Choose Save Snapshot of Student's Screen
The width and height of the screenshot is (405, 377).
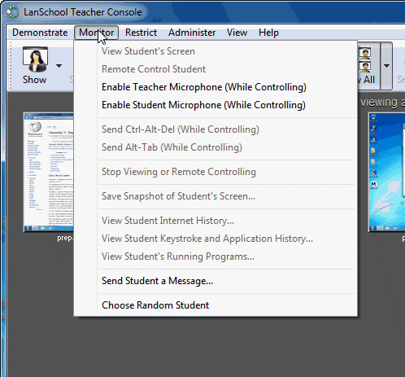[216, 196]
